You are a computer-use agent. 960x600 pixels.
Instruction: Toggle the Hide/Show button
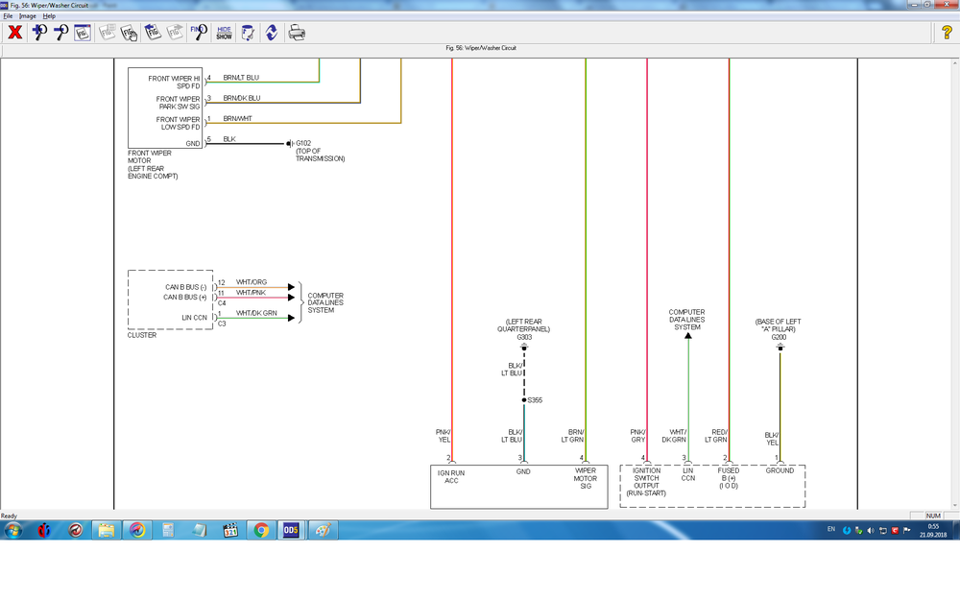(x=224, y=33)
